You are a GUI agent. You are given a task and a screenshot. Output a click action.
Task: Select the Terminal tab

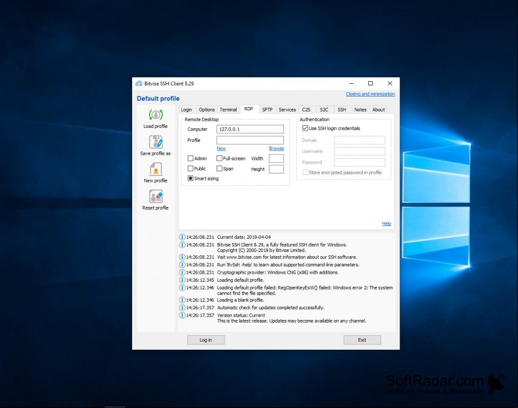click(x=228, y=110)
